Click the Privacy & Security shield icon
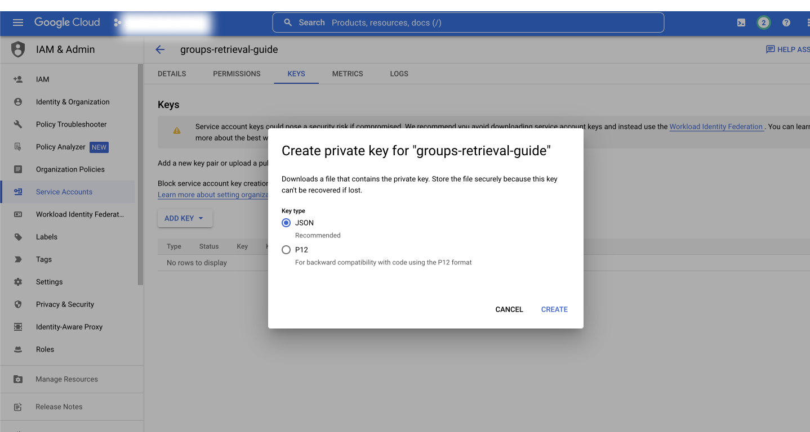The image size is (810, 432). [18, 304]
